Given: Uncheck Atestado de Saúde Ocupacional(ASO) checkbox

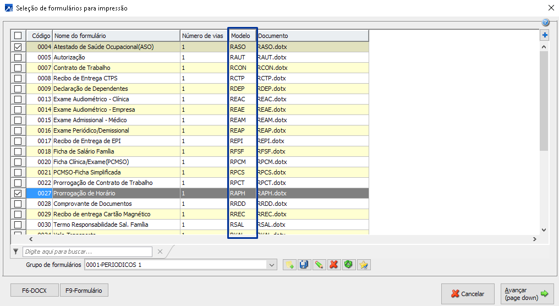Looking at the screenshot, I should tap(18, 47).
